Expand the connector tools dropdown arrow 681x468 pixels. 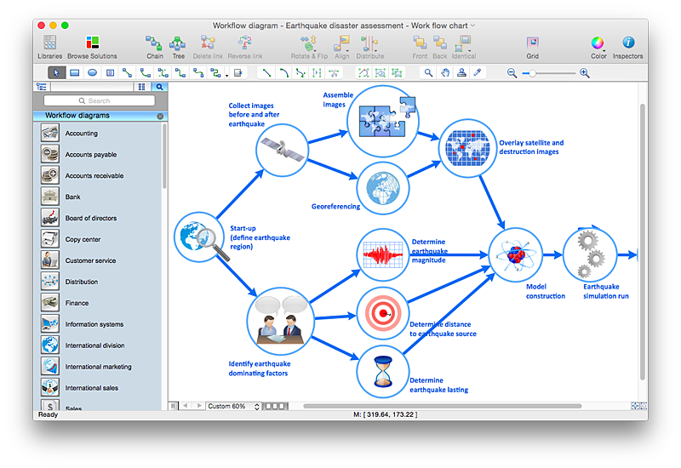coord(226,76)
